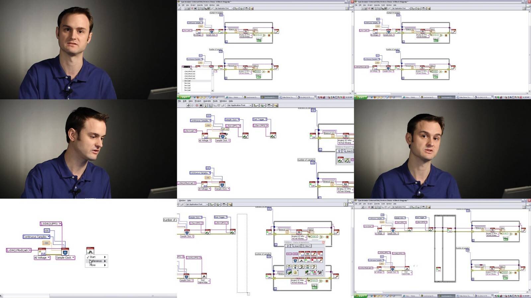Click Windows Start button in bottom-right taskbar

click(360, 296)
